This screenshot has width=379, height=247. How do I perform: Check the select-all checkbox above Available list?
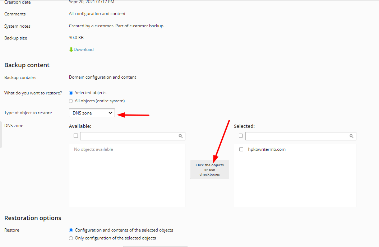(75, 135)
